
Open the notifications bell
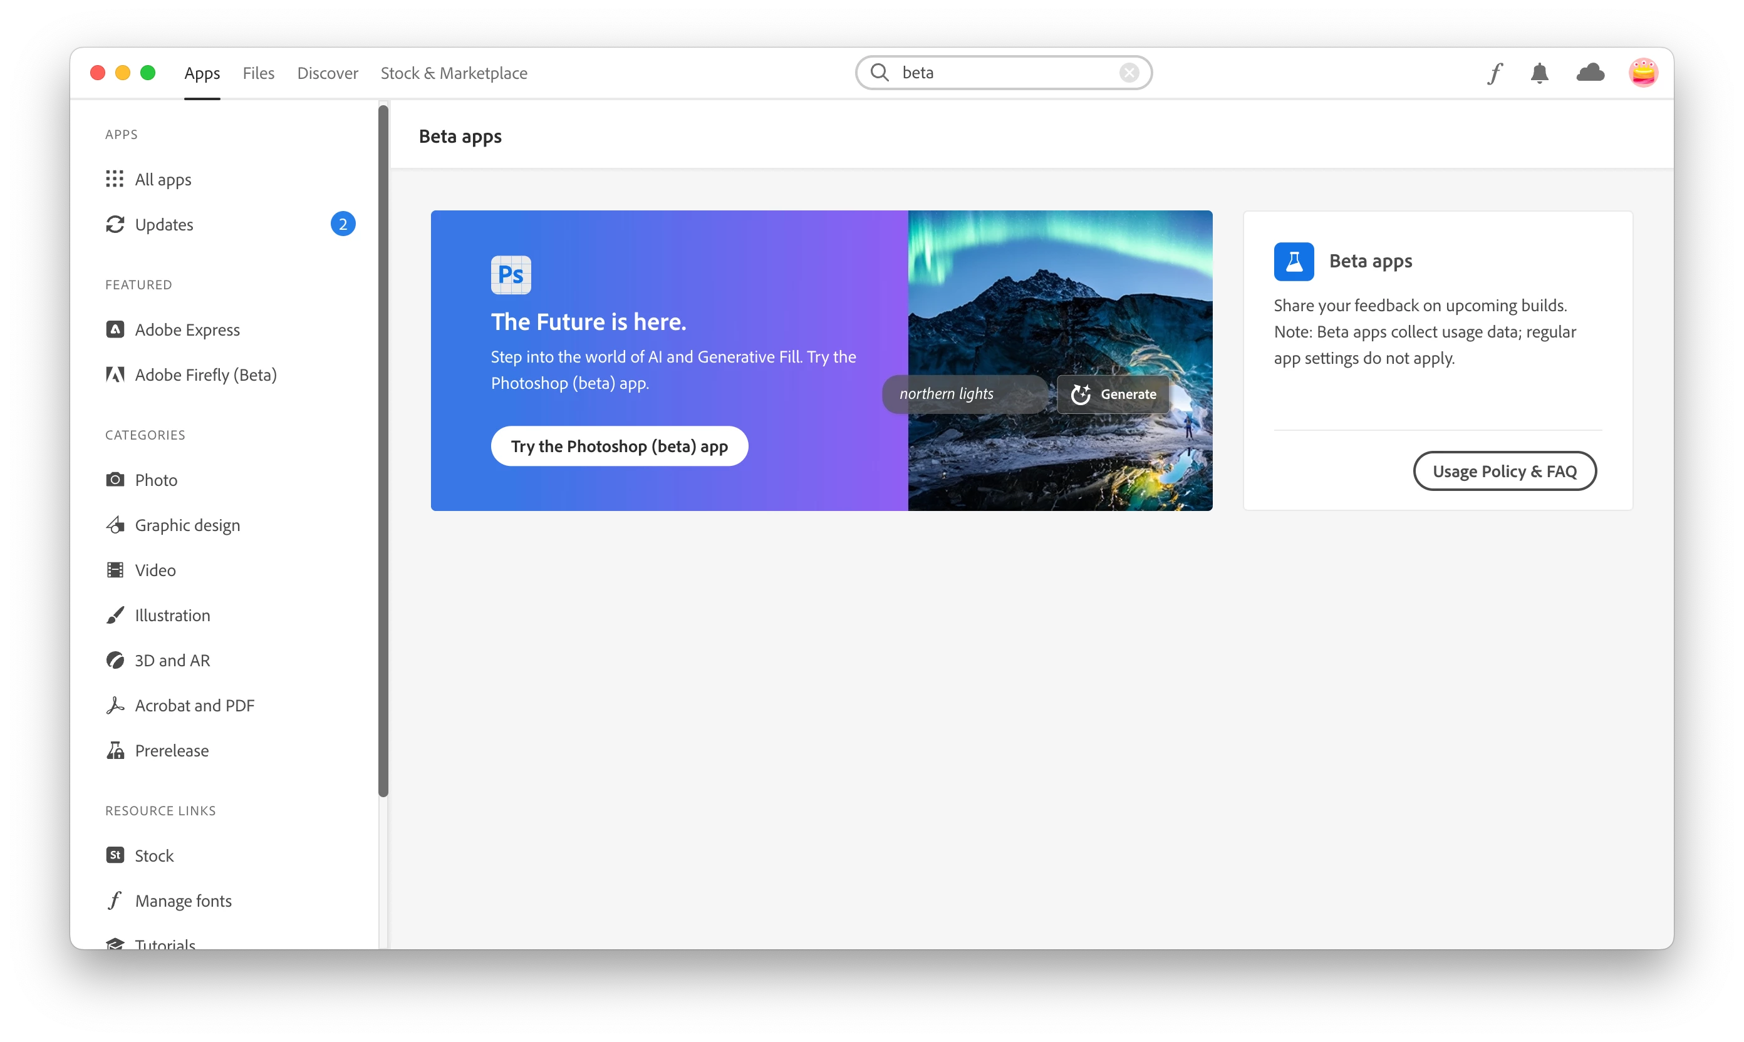point(1539,73)
